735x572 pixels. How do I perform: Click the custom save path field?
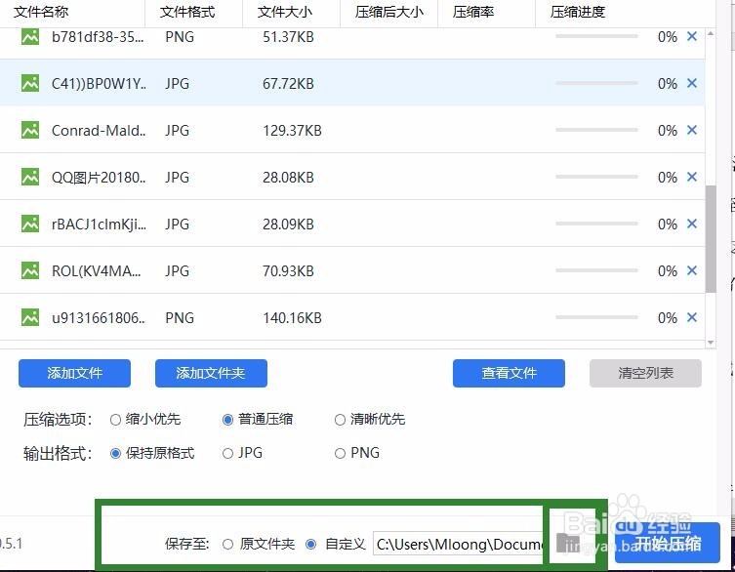coord(458,544)
